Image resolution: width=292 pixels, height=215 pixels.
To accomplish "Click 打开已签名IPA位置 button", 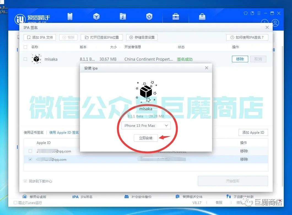I will (x=102, y=37).
